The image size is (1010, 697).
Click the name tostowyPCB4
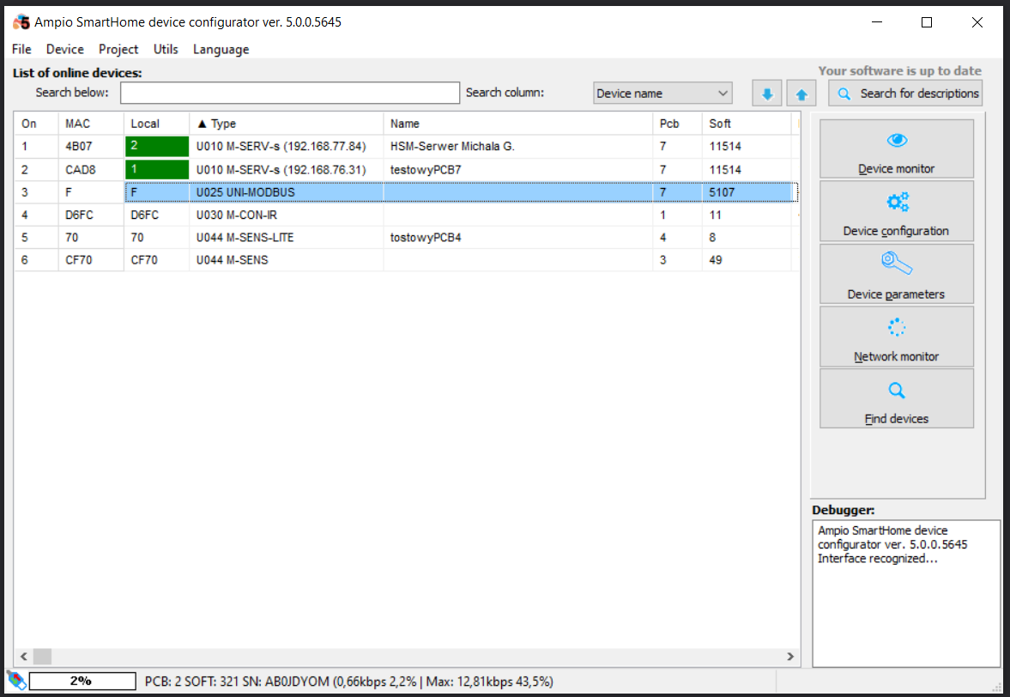point(425,238)
